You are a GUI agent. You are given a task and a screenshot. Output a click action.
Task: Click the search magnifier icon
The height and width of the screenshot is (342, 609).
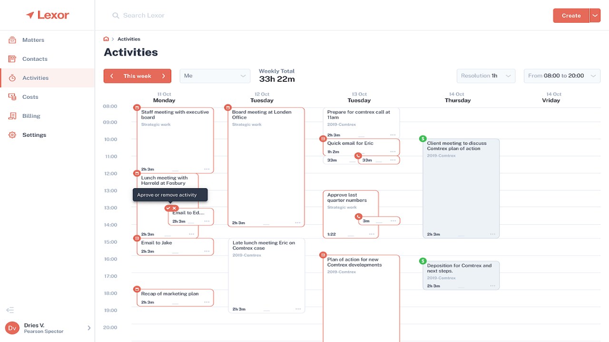click(116, 16)
